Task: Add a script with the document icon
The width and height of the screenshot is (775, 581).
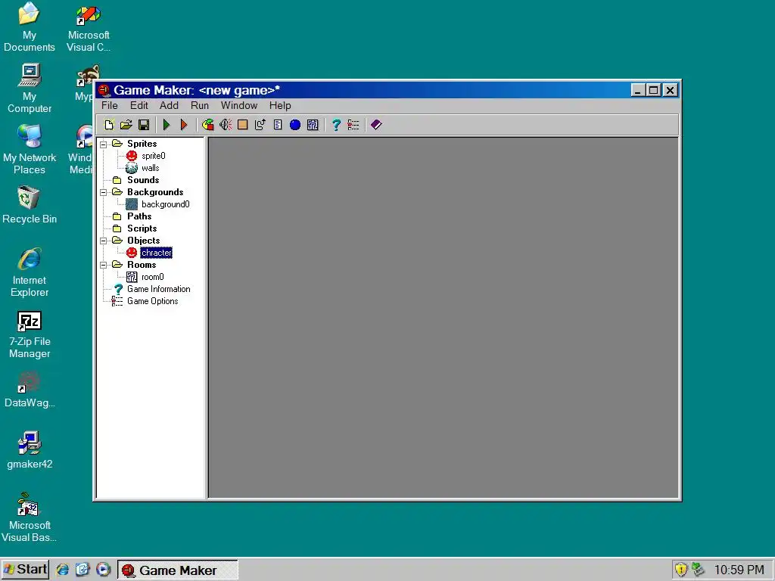Action: coord(278,125)
